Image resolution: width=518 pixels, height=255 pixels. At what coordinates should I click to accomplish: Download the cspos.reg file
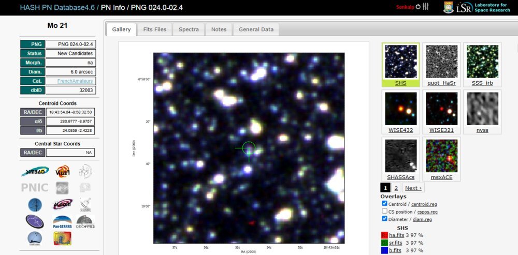pyautogui.click(x=427, y=212)
